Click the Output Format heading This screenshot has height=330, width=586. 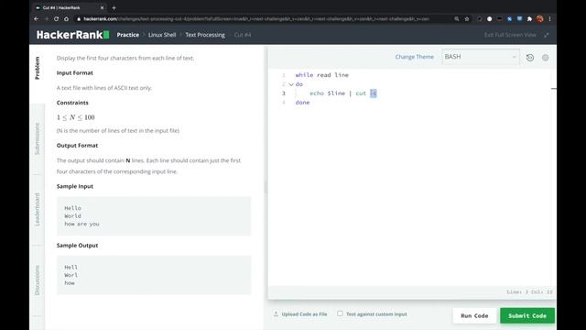[77, 146]
